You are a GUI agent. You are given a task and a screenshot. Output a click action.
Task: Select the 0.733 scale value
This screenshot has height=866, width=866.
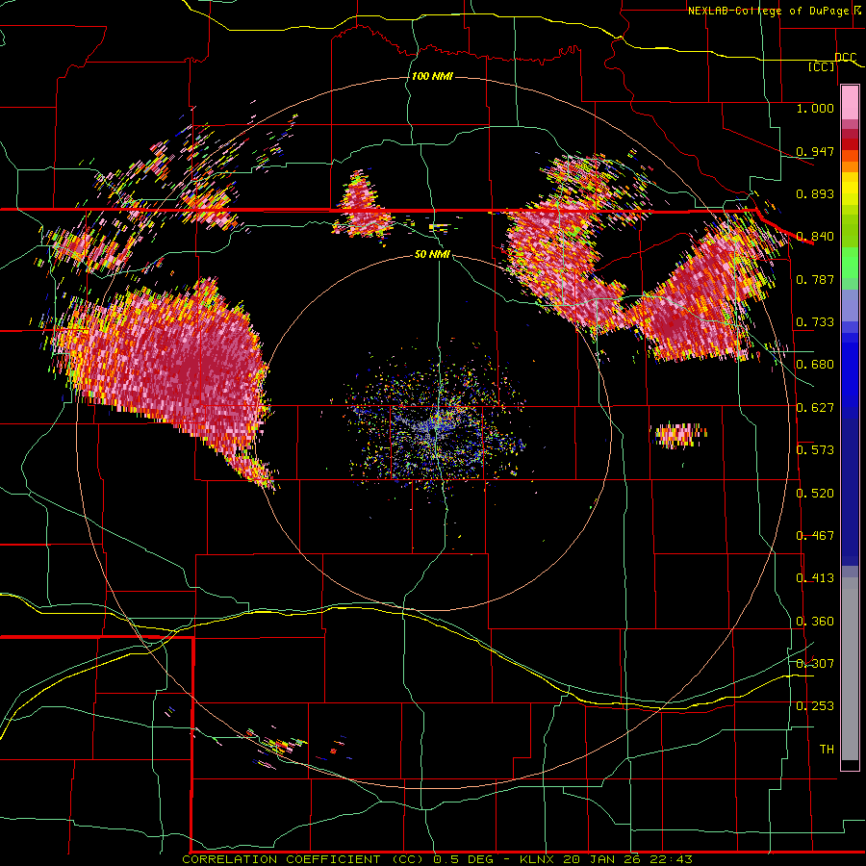click(815, 322)
